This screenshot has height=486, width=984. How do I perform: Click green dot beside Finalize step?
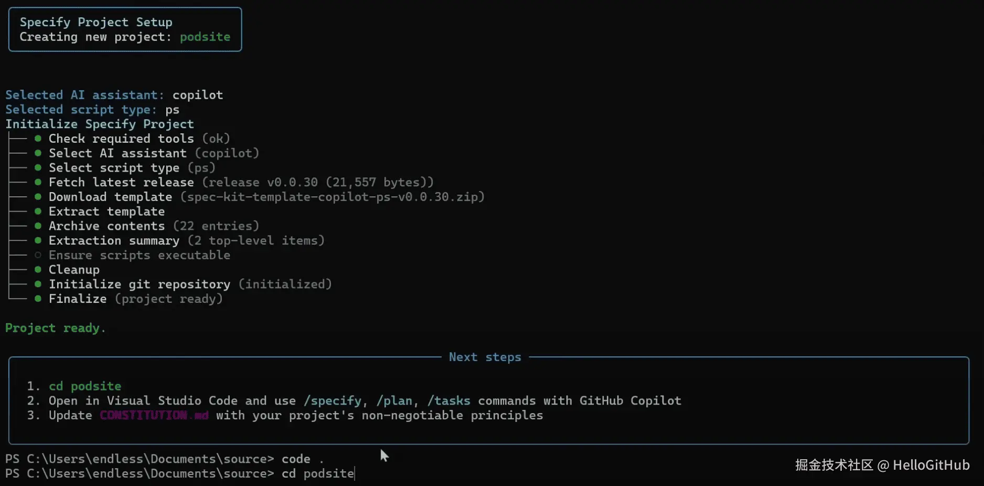(38, 299)
